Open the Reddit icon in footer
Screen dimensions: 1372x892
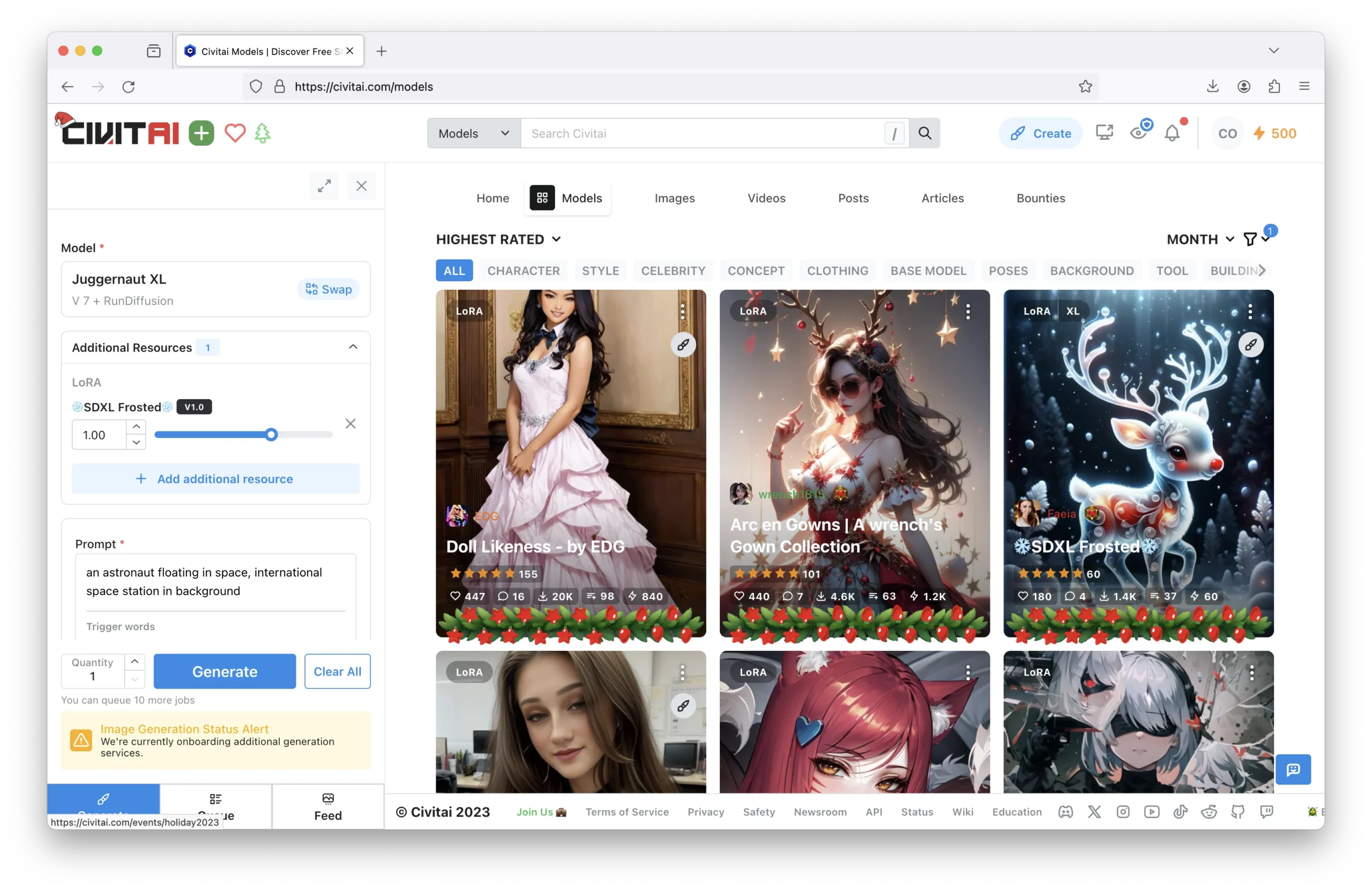1209,812
